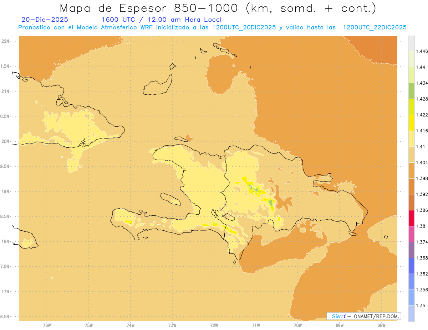Image resolution: width=428 pixels, height=330 pixels.
Task: Click legend value "1.374"
Action: (x=421, y=242)
